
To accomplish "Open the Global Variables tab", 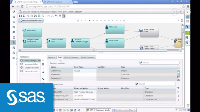I will tap(71, 57).
